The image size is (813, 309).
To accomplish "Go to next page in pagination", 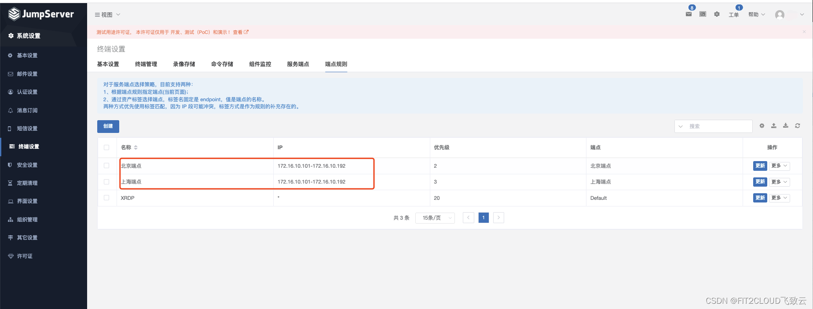I will pyautogui.click(x=498, y=218).
